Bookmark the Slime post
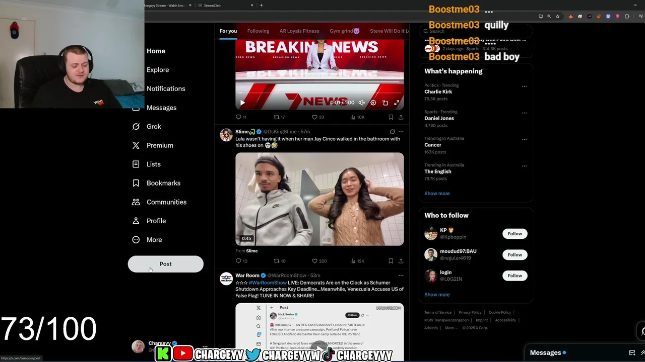The image size is (645, 362). (x=391, y=261)
